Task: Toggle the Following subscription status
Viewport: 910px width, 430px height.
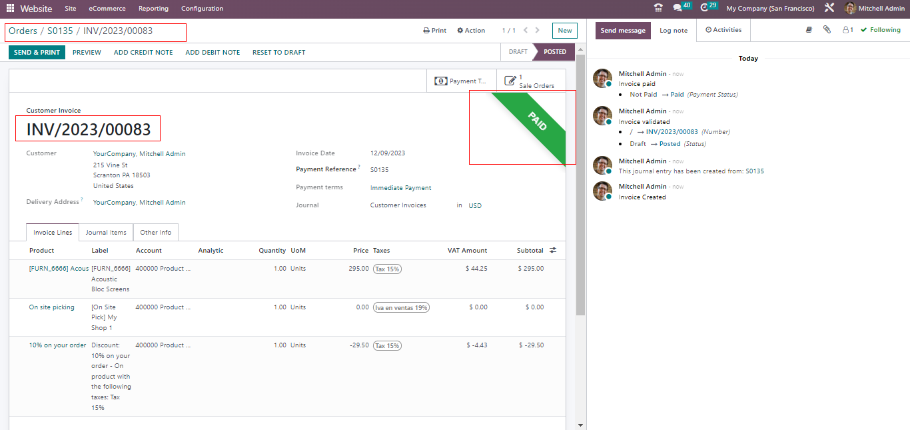Action: point(880,30)
